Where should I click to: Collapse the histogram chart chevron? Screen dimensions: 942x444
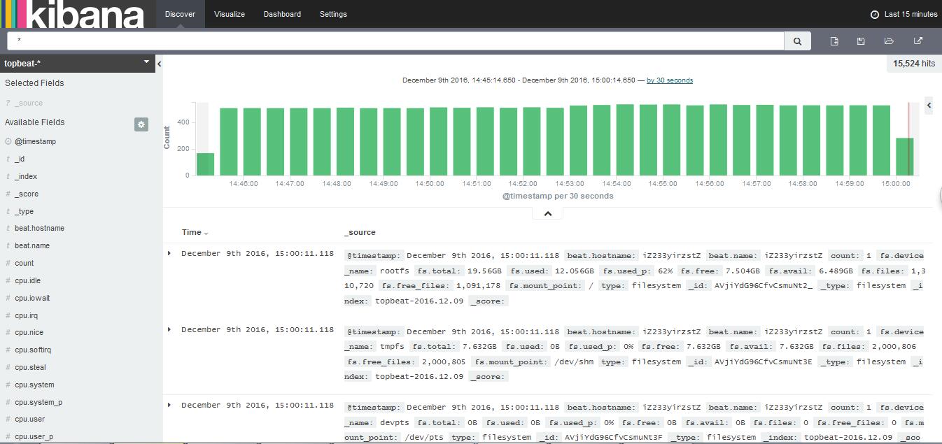548,214
